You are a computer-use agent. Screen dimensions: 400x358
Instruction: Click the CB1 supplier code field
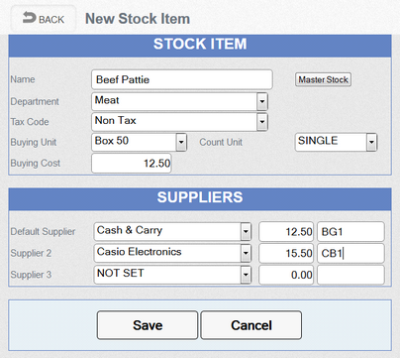pos(350,253)
